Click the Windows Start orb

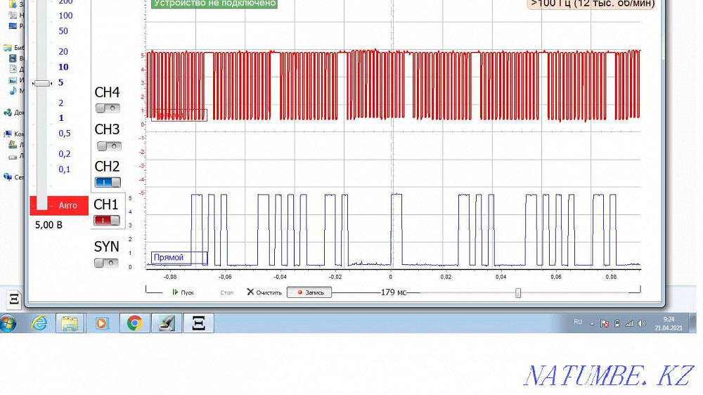[8, 323]
